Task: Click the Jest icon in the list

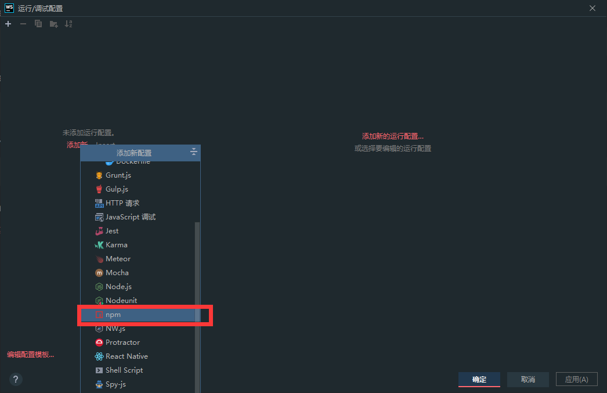Action: (99, 231)
